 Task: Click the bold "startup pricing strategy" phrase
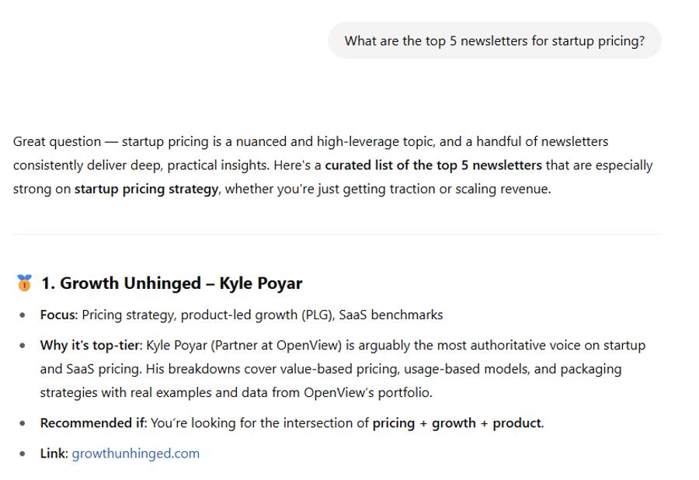pos(146,189)
